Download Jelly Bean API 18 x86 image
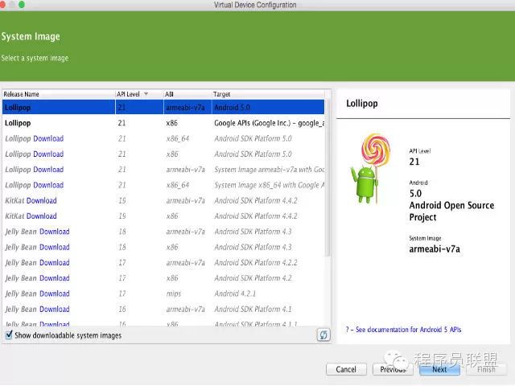 55,247
